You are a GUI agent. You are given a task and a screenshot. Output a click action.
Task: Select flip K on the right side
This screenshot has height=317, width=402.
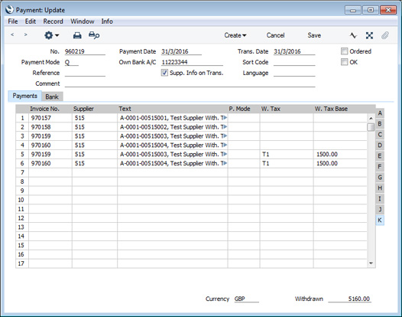point(380,221)
